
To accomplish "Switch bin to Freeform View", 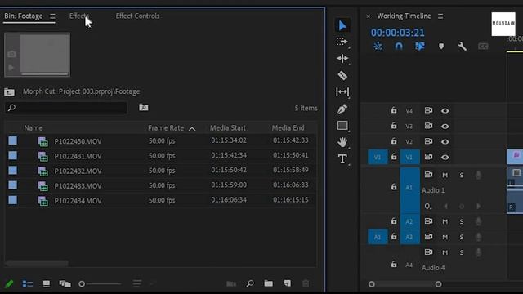I will (65, 284).
